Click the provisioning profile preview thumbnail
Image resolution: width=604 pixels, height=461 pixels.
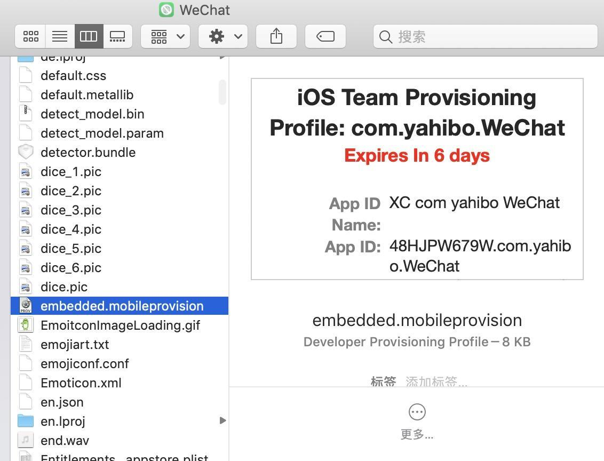pos(417,179)
